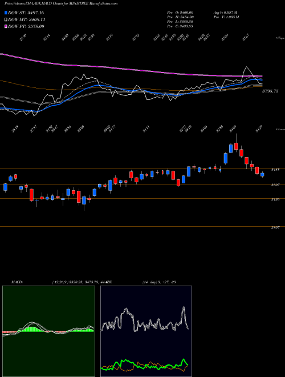
Task: Click the MACD: heading label
Action: point(17,282)
